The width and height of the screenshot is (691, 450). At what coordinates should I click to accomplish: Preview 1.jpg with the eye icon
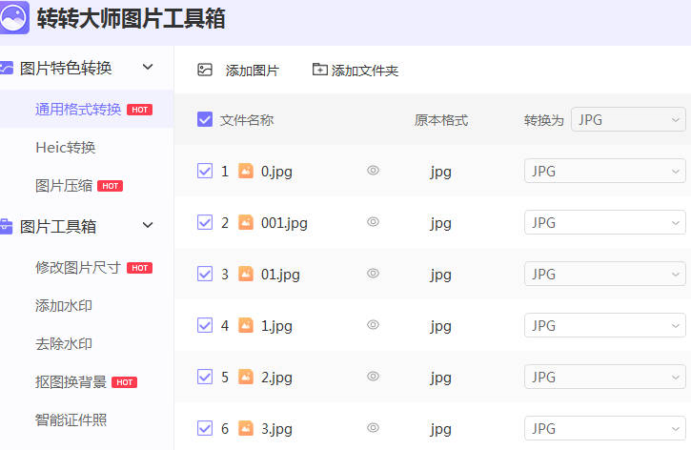[374, 325]
